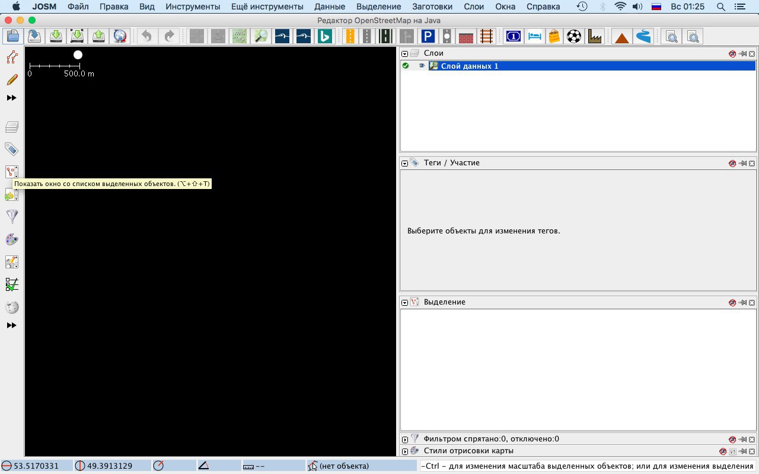The width and height of the screenshot is (759, 474).
Task: Click download in current view icon
Action: pyautogui.click(x=77, y=36)
